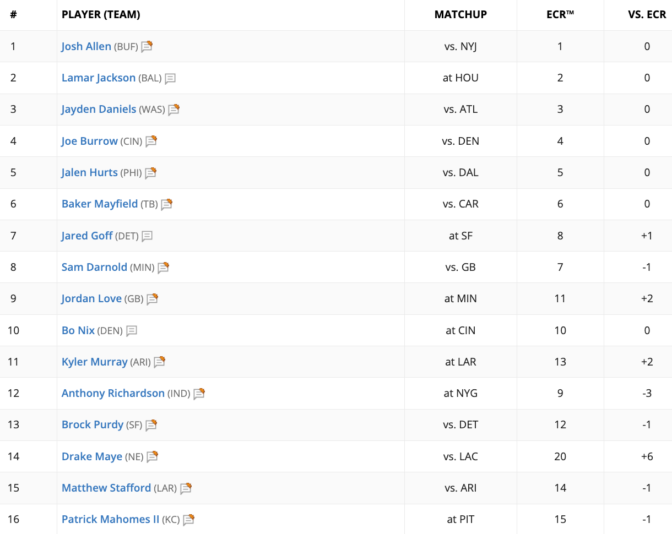Click Drake Maye's notes icon

point(152,457)
